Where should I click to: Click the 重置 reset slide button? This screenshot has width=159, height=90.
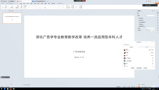click(x=25, y=6)
